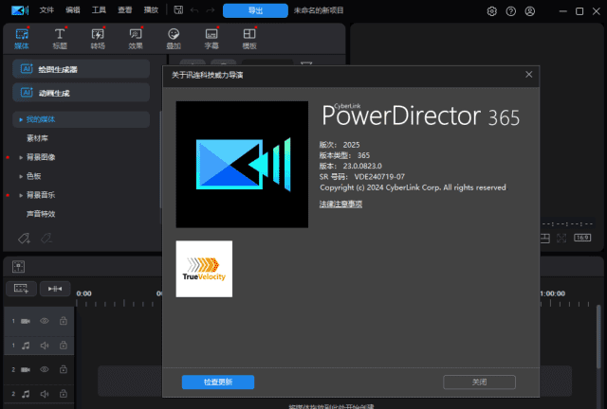This screenshot has width=607, height=409.
Task: Click the timeline fit view icon
Action: point(18,266)
